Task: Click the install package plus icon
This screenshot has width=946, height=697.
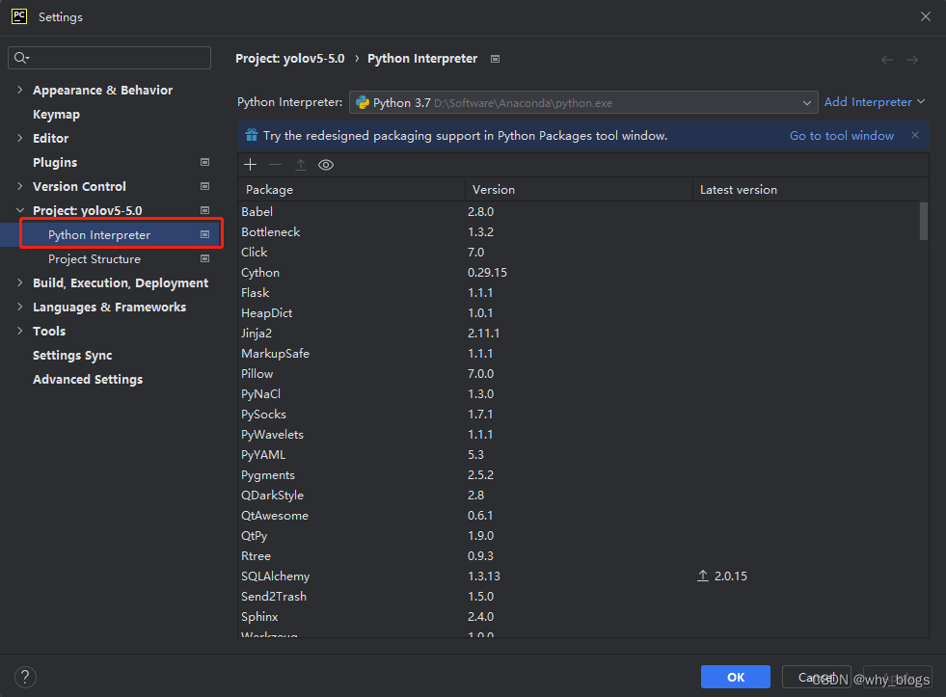Action: 251,165
